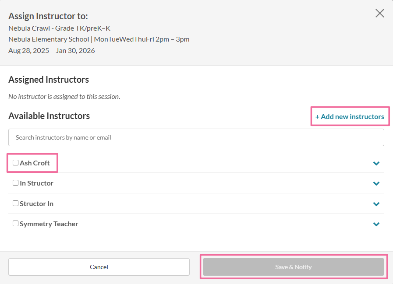393x284 pixels.
Task: Expand Structor In's details chevron
Action: pyautogui.click(x=376, y=204)
